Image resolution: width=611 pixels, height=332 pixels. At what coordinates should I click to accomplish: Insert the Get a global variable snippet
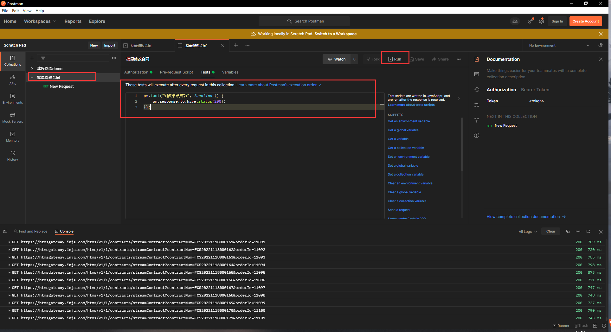click(x=403, y=130)
